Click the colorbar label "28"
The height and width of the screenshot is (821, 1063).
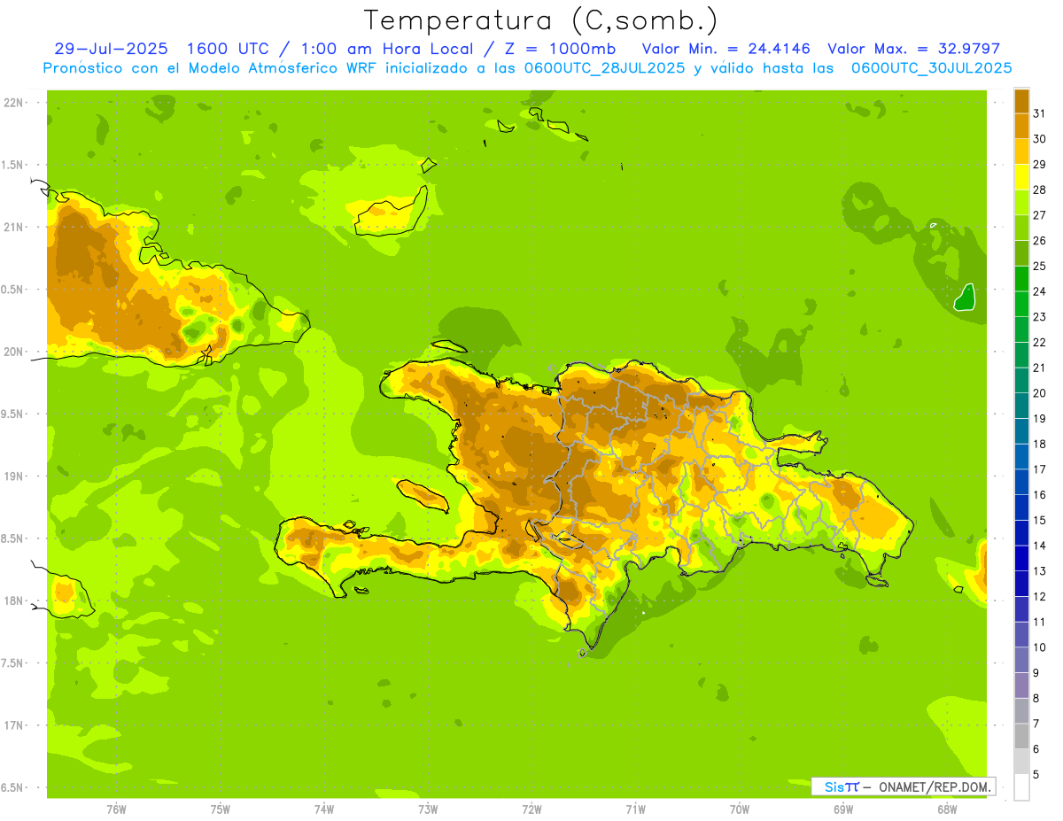(1039, 190)
